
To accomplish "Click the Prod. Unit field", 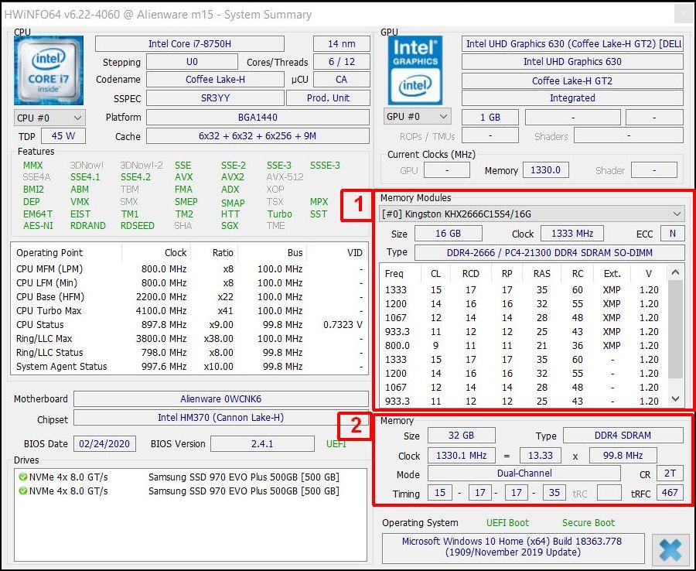I will click(328, 98).
